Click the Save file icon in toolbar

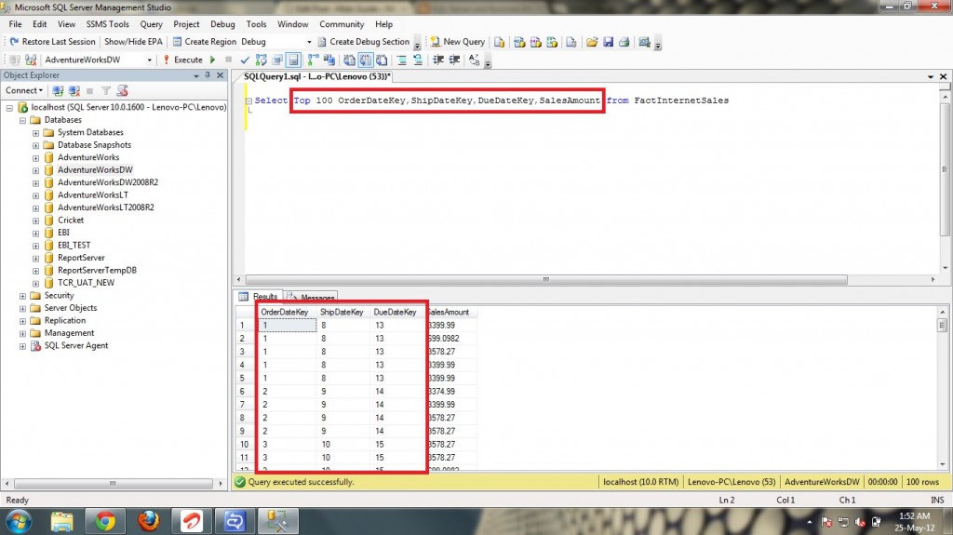coord(608,42)
